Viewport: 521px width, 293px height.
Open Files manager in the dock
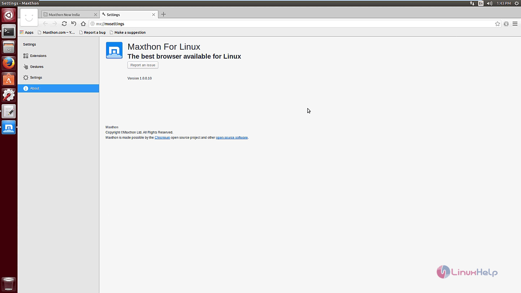[x=9, y=47]
